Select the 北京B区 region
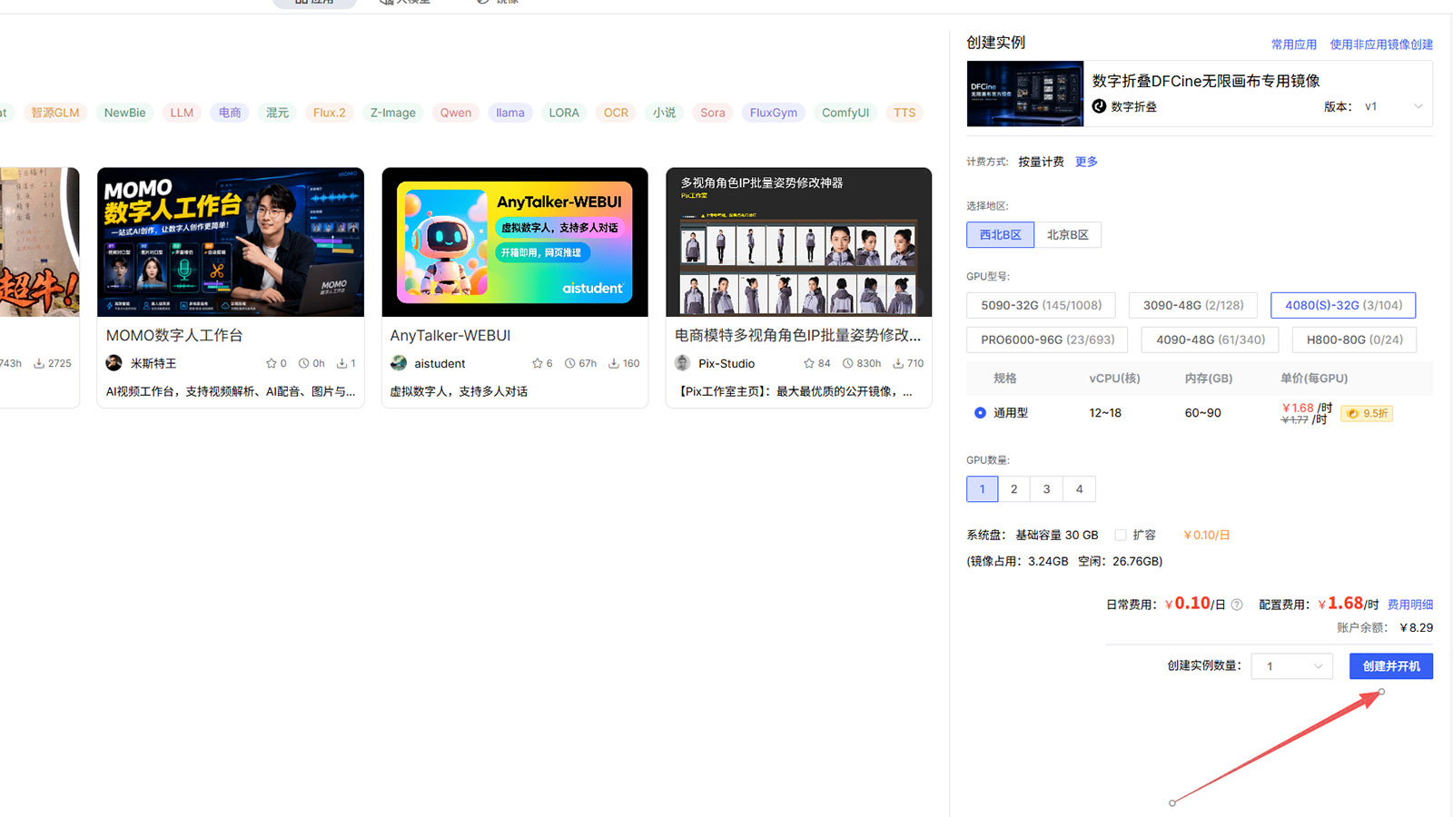The width and height of the screenshot is (1453, 817). [1067, 235]
